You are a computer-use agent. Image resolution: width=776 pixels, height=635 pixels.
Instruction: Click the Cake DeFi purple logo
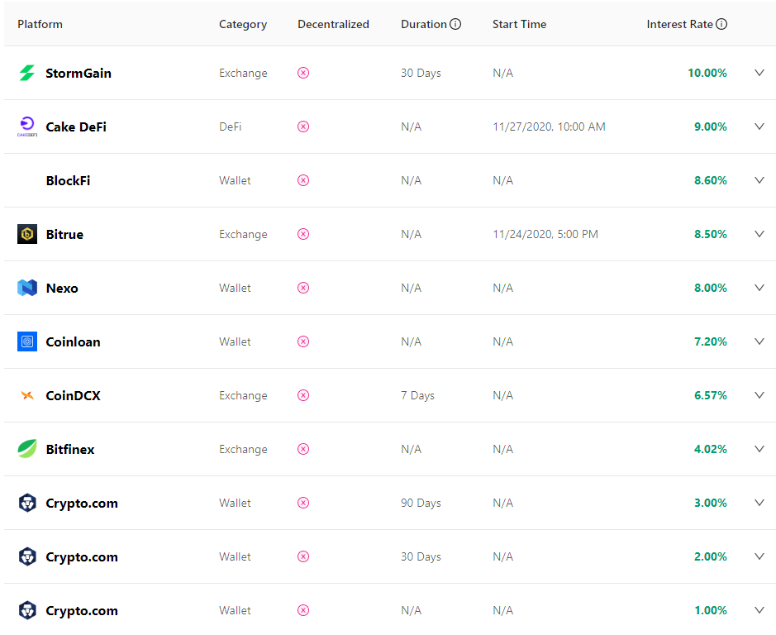(x=27, y=127)
